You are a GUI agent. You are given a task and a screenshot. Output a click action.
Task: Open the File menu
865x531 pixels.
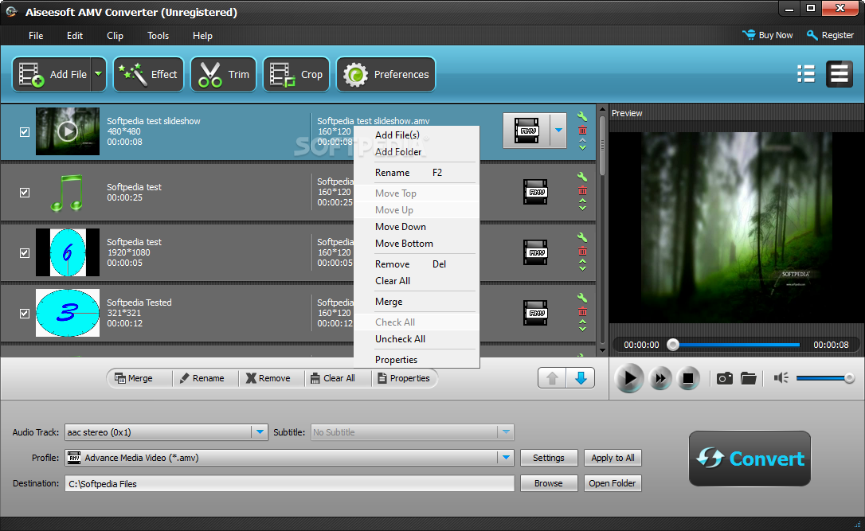coord(36,36)
